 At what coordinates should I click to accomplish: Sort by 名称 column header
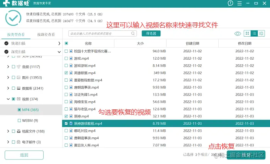coord(88,44)
